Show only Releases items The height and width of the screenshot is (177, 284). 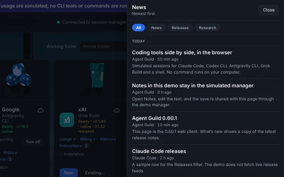coord(180,28)
